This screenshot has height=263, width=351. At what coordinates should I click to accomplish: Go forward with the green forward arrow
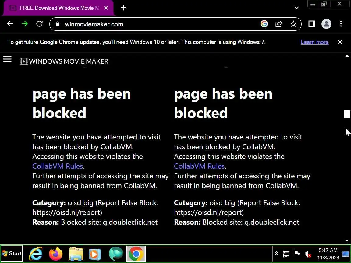coord(25,24)
